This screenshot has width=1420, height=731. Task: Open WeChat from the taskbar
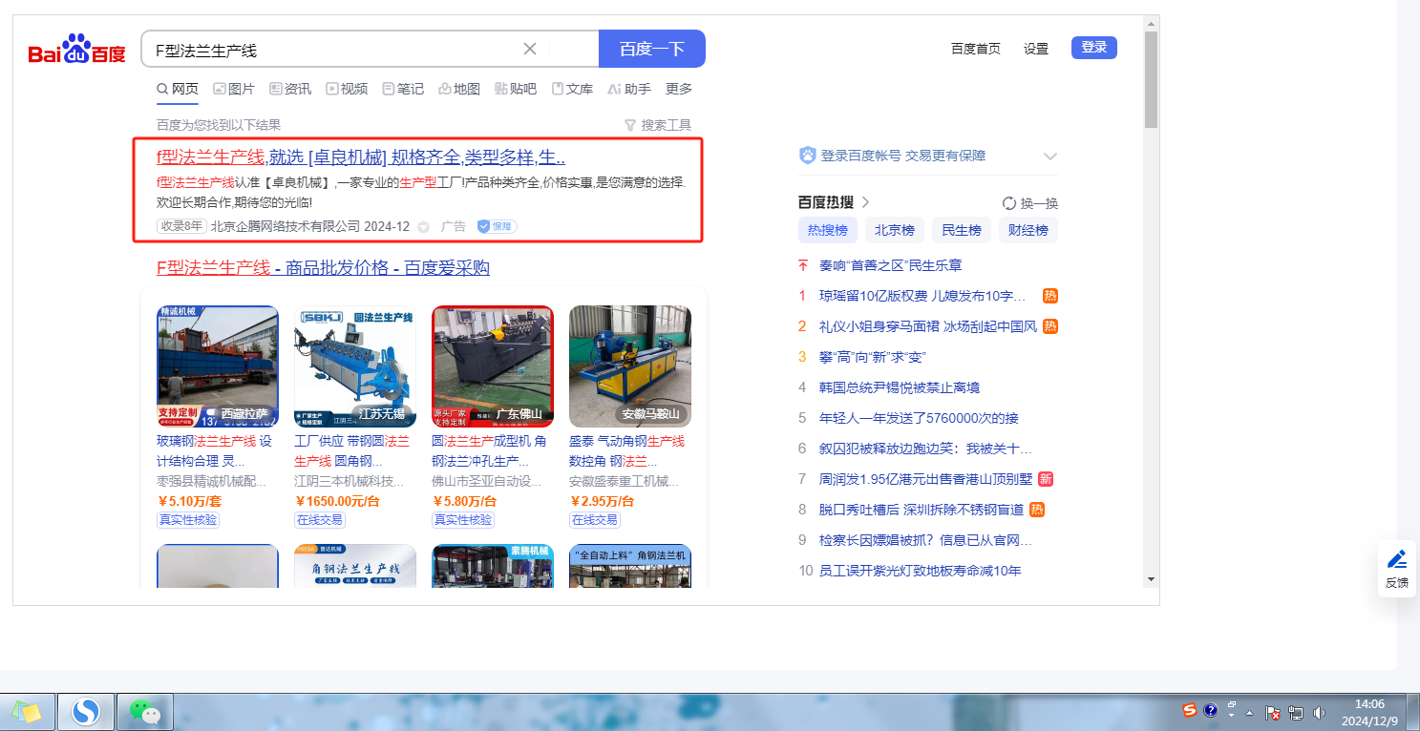144,712
